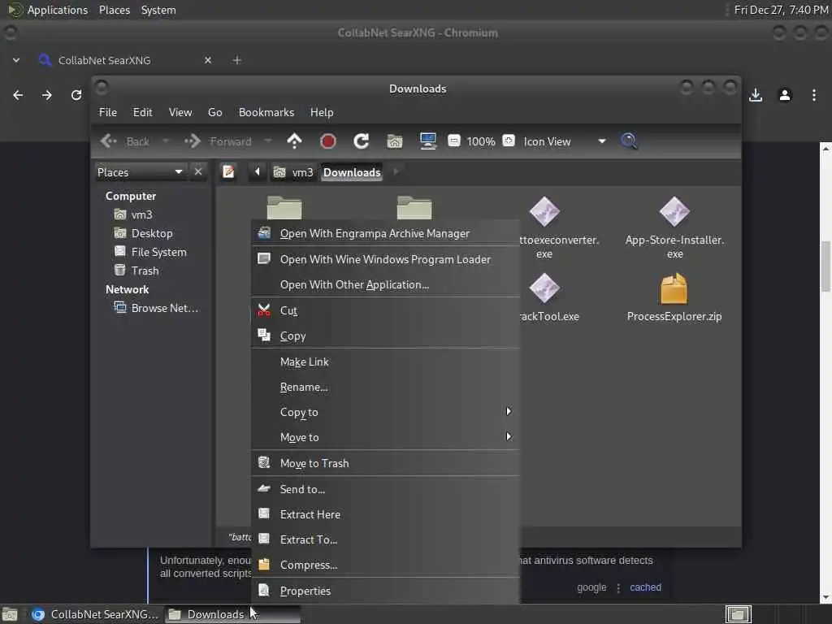Viewport: 832px width, 624px height.
Task: Open the Home folder toolbar icon
Action: [x=395, y=141]
